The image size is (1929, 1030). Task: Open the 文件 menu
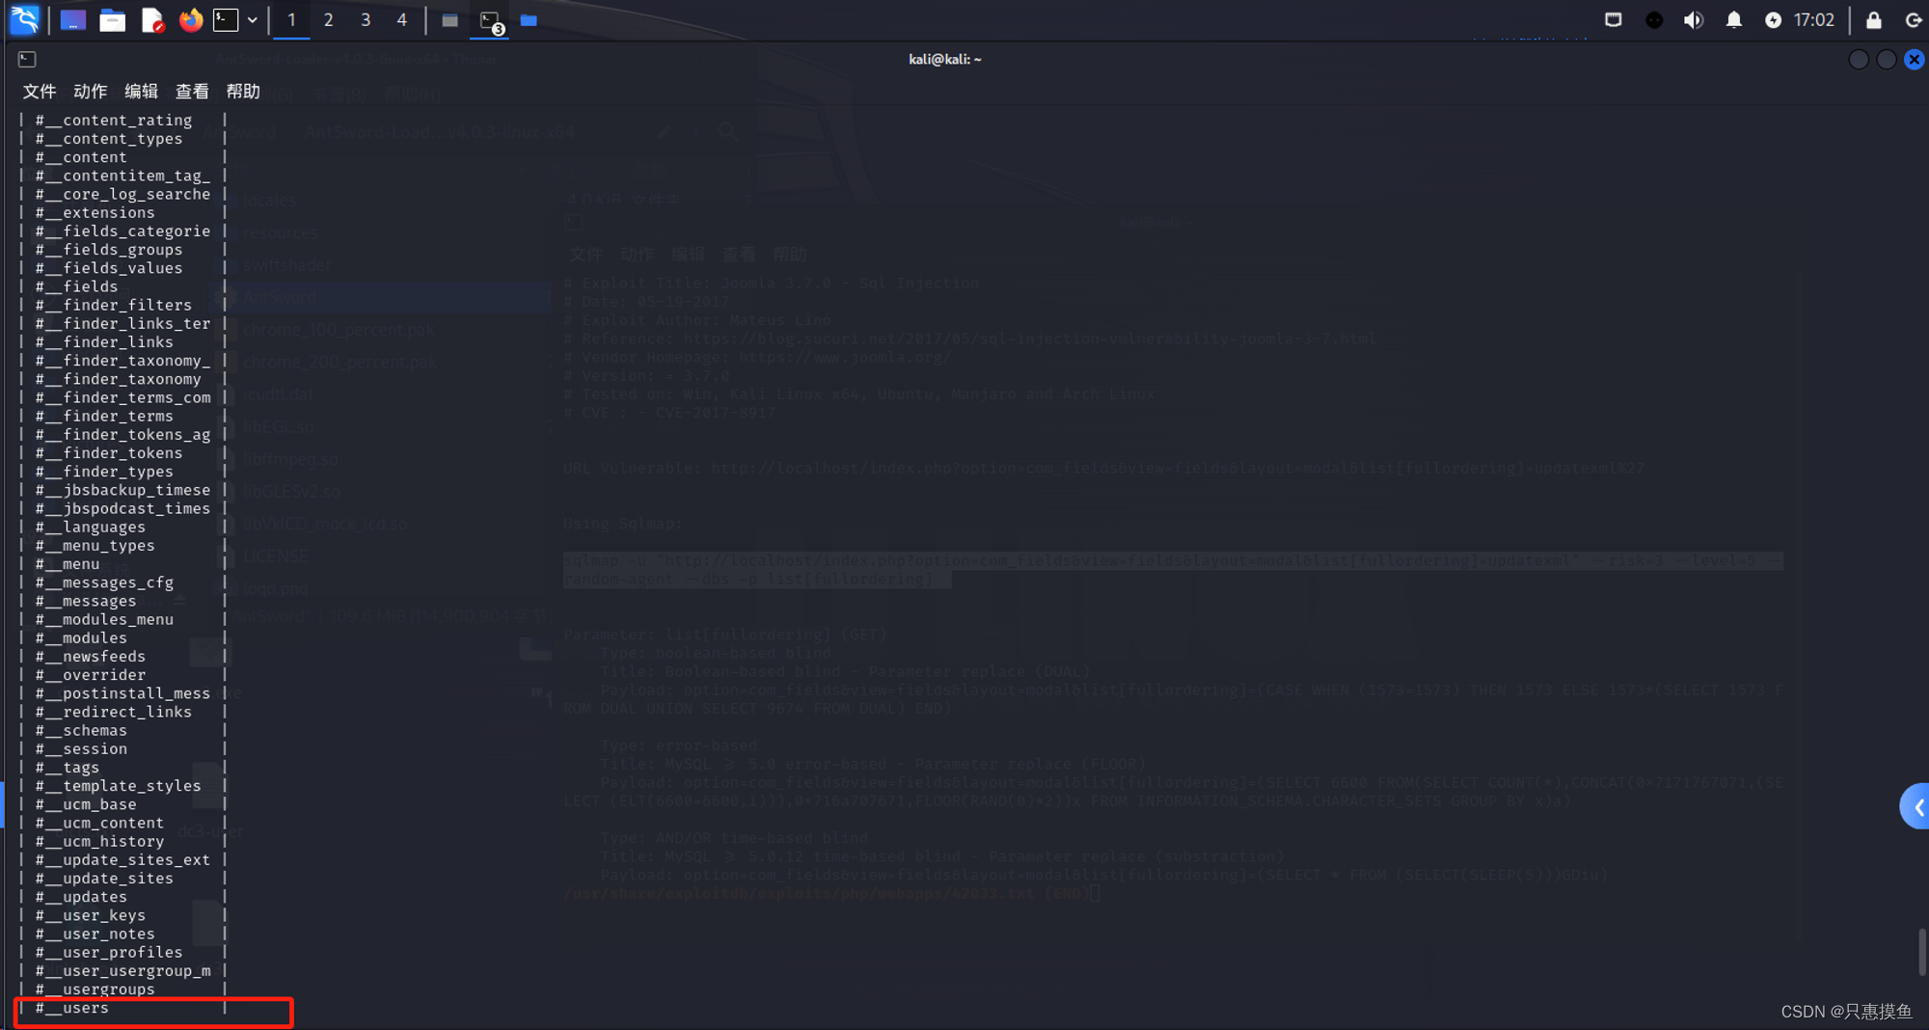click(x=40, y=91)
